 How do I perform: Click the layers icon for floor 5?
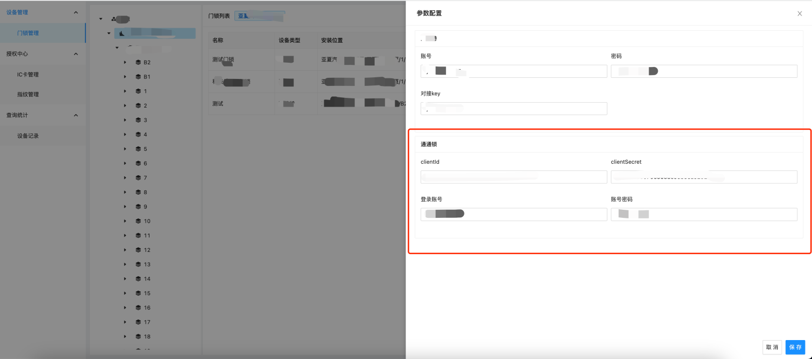coord(138,149)
